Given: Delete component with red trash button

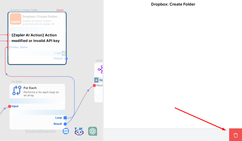Looking at the screenshot, I should [x=236, y=135].
